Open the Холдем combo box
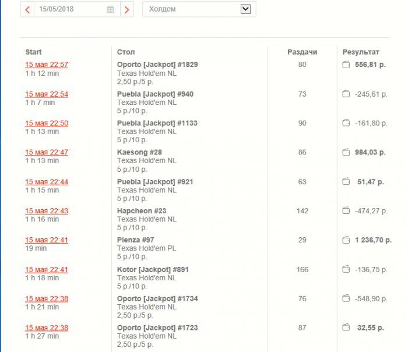 pyautogui.click(x=199, y=9)
